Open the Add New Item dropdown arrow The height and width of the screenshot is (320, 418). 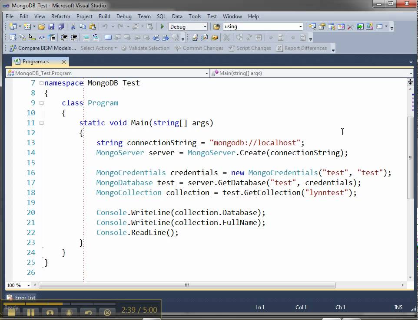click(34, 26)
